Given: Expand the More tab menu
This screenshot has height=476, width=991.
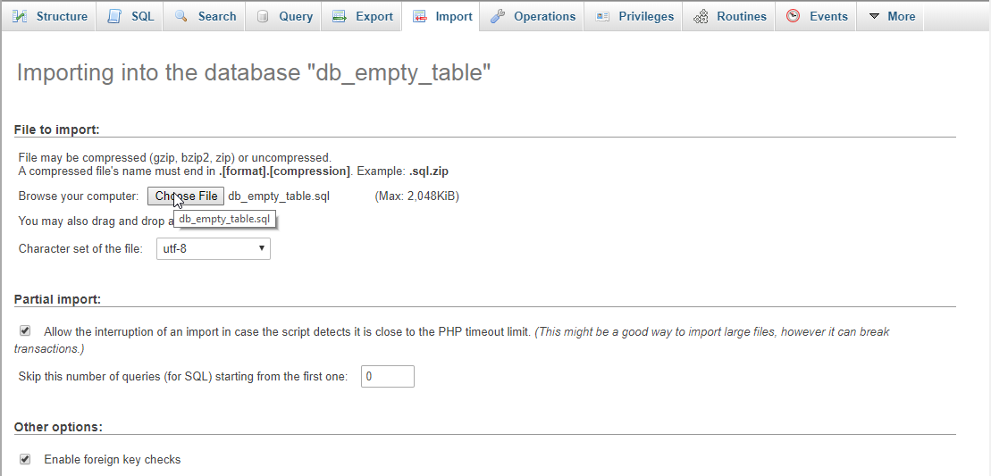Looking at the screenshot, I should 891,16.
